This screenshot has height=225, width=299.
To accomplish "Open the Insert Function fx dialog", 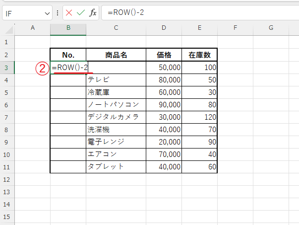I will (x=93, y=13).
